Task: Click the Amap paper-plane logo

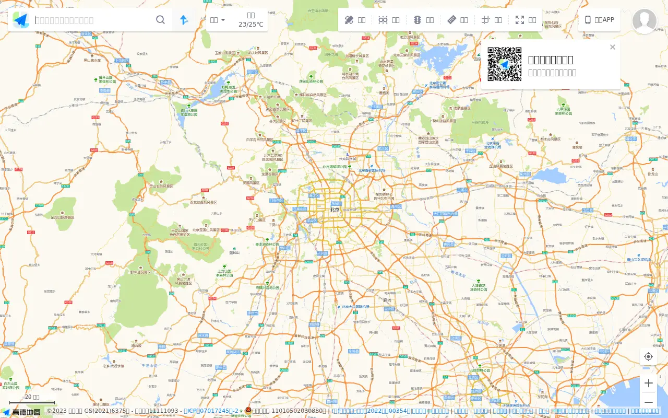Action: (x=21, y=20)
